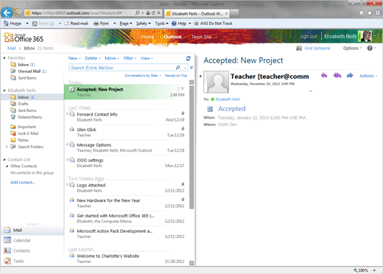Click the sign out link
Viewport: 383px width, 274px height.
pyautogui.click(x=309, y=36)
